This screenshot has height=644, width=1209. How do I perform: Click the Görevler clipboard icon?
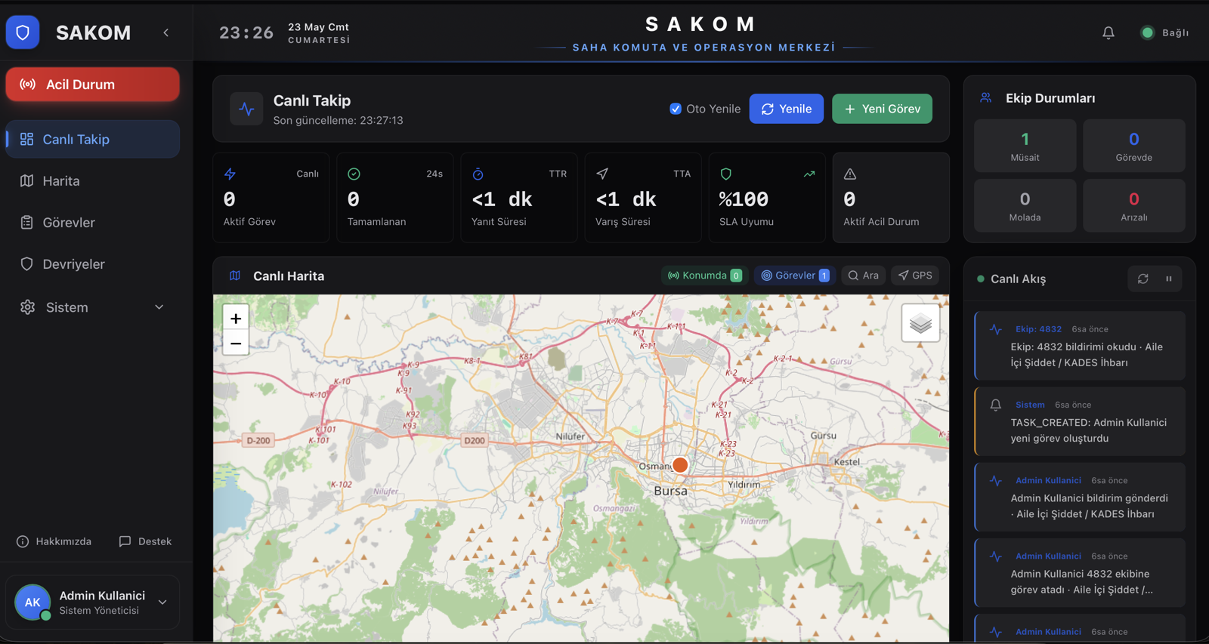(x=26, y=222)
